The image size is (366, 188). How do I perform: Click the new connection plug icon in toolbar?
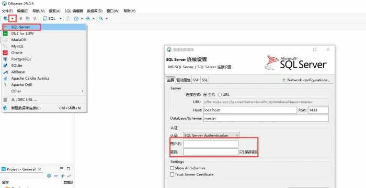(x=5, y=18)
